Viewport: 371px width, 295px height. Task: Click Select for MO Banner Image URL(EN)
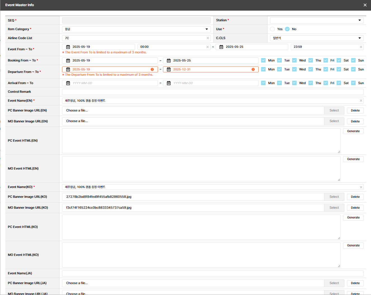(x=334, y=121)
